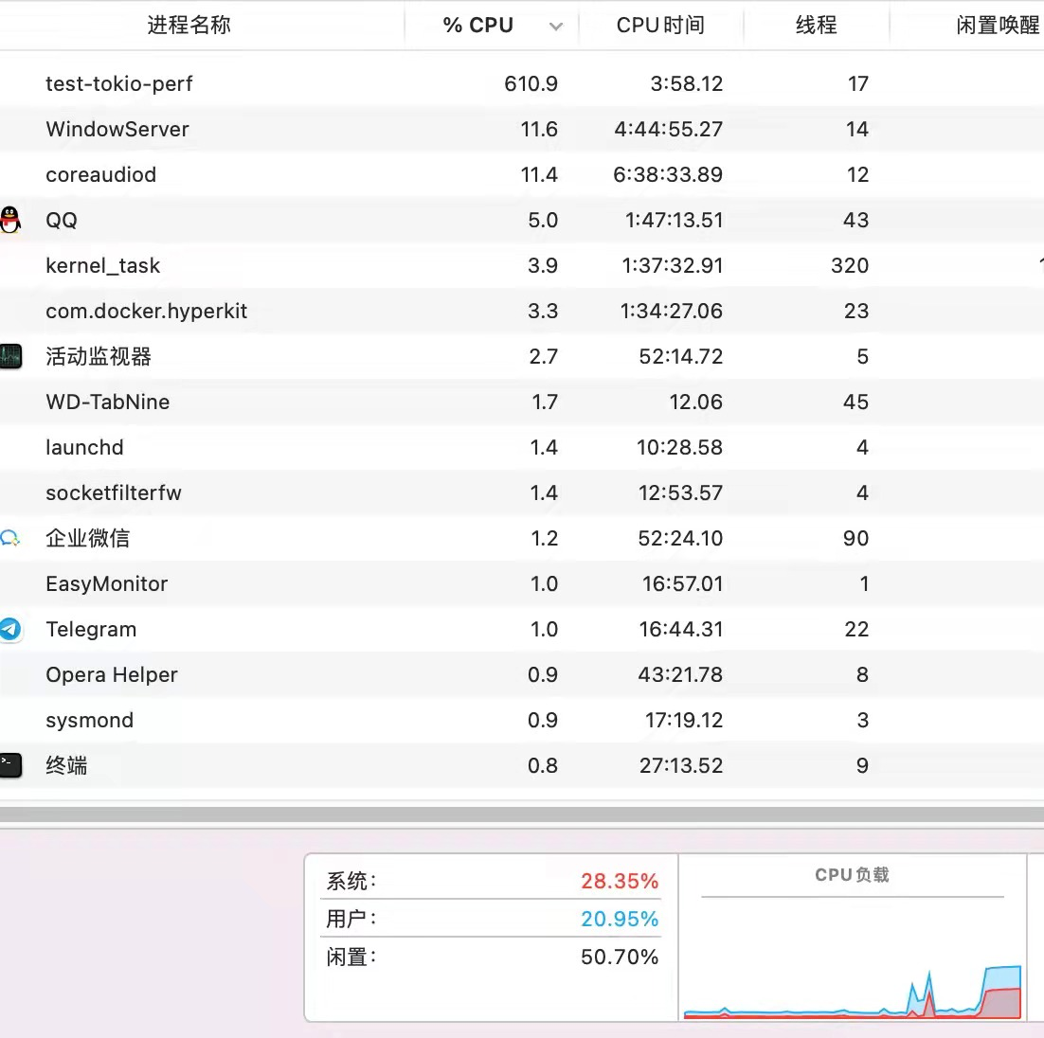
Task: Sort by CPU 时间 column header
Action: [x=659, y=26]
